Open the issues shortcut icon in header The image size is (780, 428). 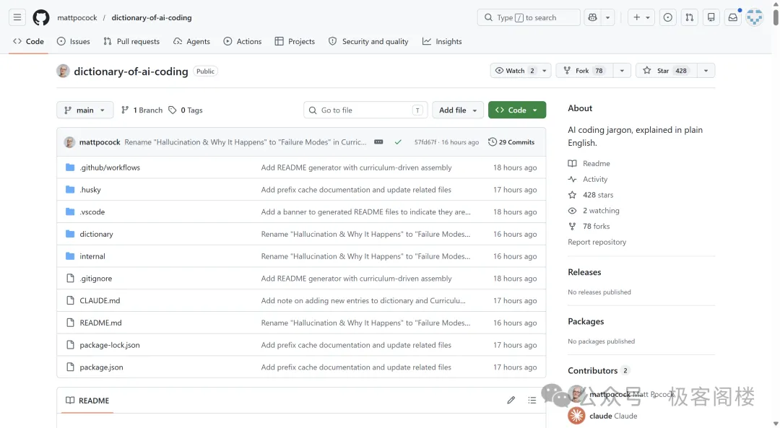click(x=667, y=17)
